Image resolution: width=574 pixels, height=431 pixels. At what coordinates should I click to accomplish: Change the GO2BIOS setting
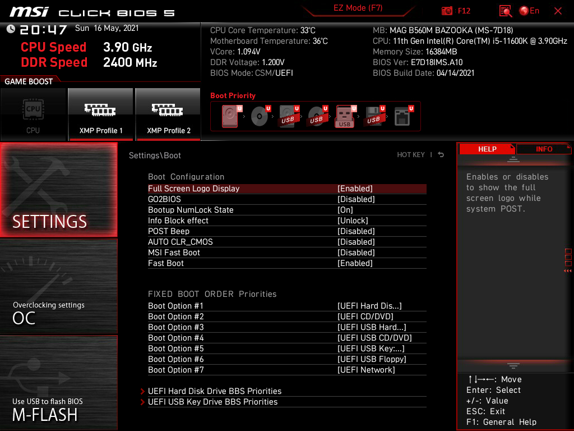[287, 199]
